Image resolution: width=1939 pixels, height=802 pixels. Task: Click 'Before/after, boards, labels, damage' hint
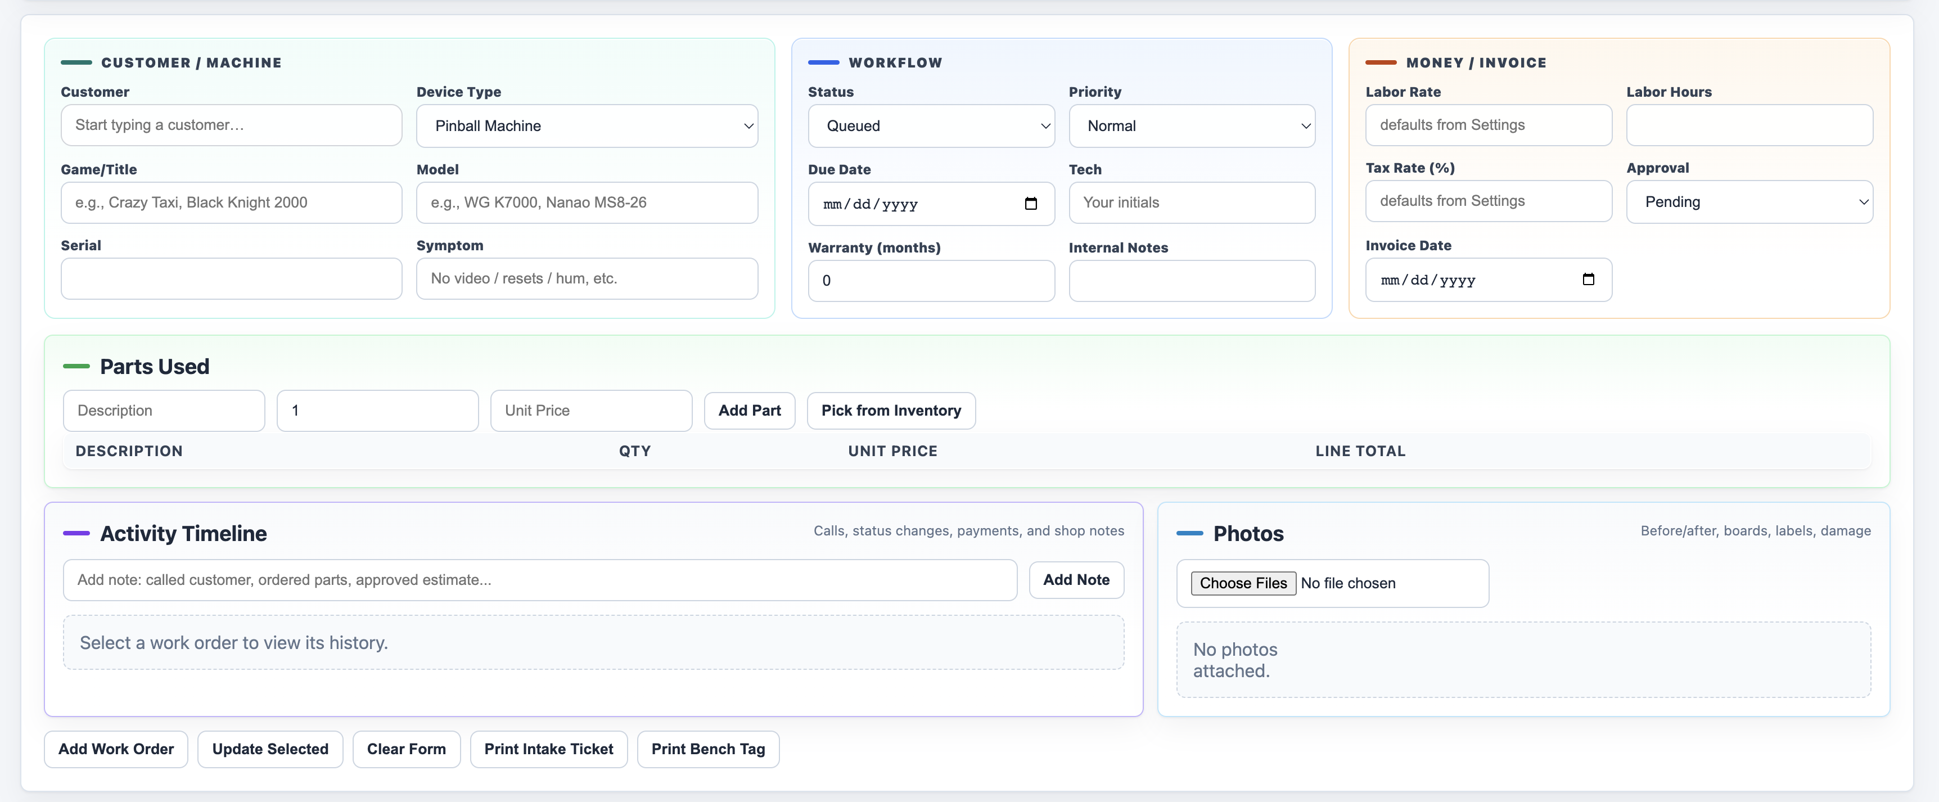[1755, 531]
